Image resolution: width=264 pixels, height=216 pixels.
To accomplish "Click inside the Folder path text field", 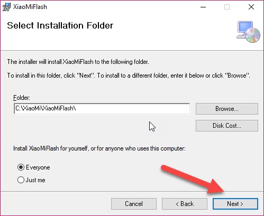I will (102, 108).
